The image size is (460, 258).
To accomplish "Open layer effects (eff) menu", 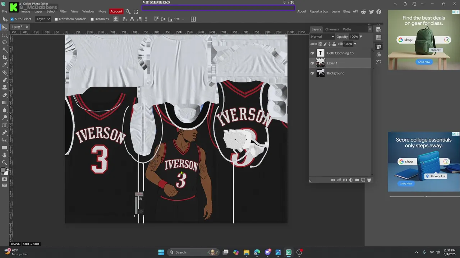I will [339, 180].
